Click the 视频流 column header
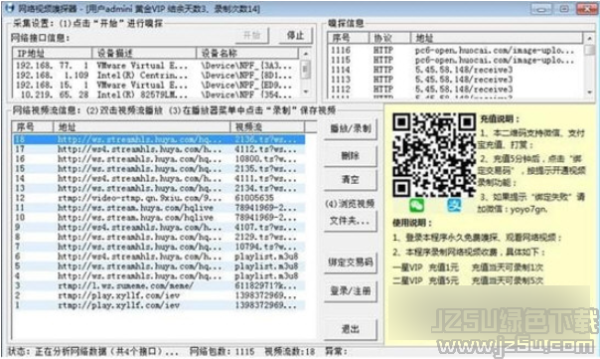The height and width of the screenshot is (359, 600). pyautogui.click(x=267, y=127)
